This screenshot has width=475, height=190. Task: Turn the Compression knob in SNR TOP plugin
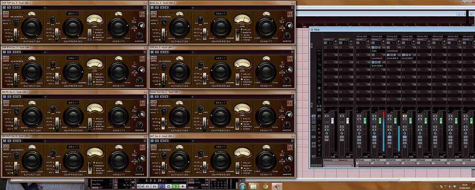pos(73,28)
